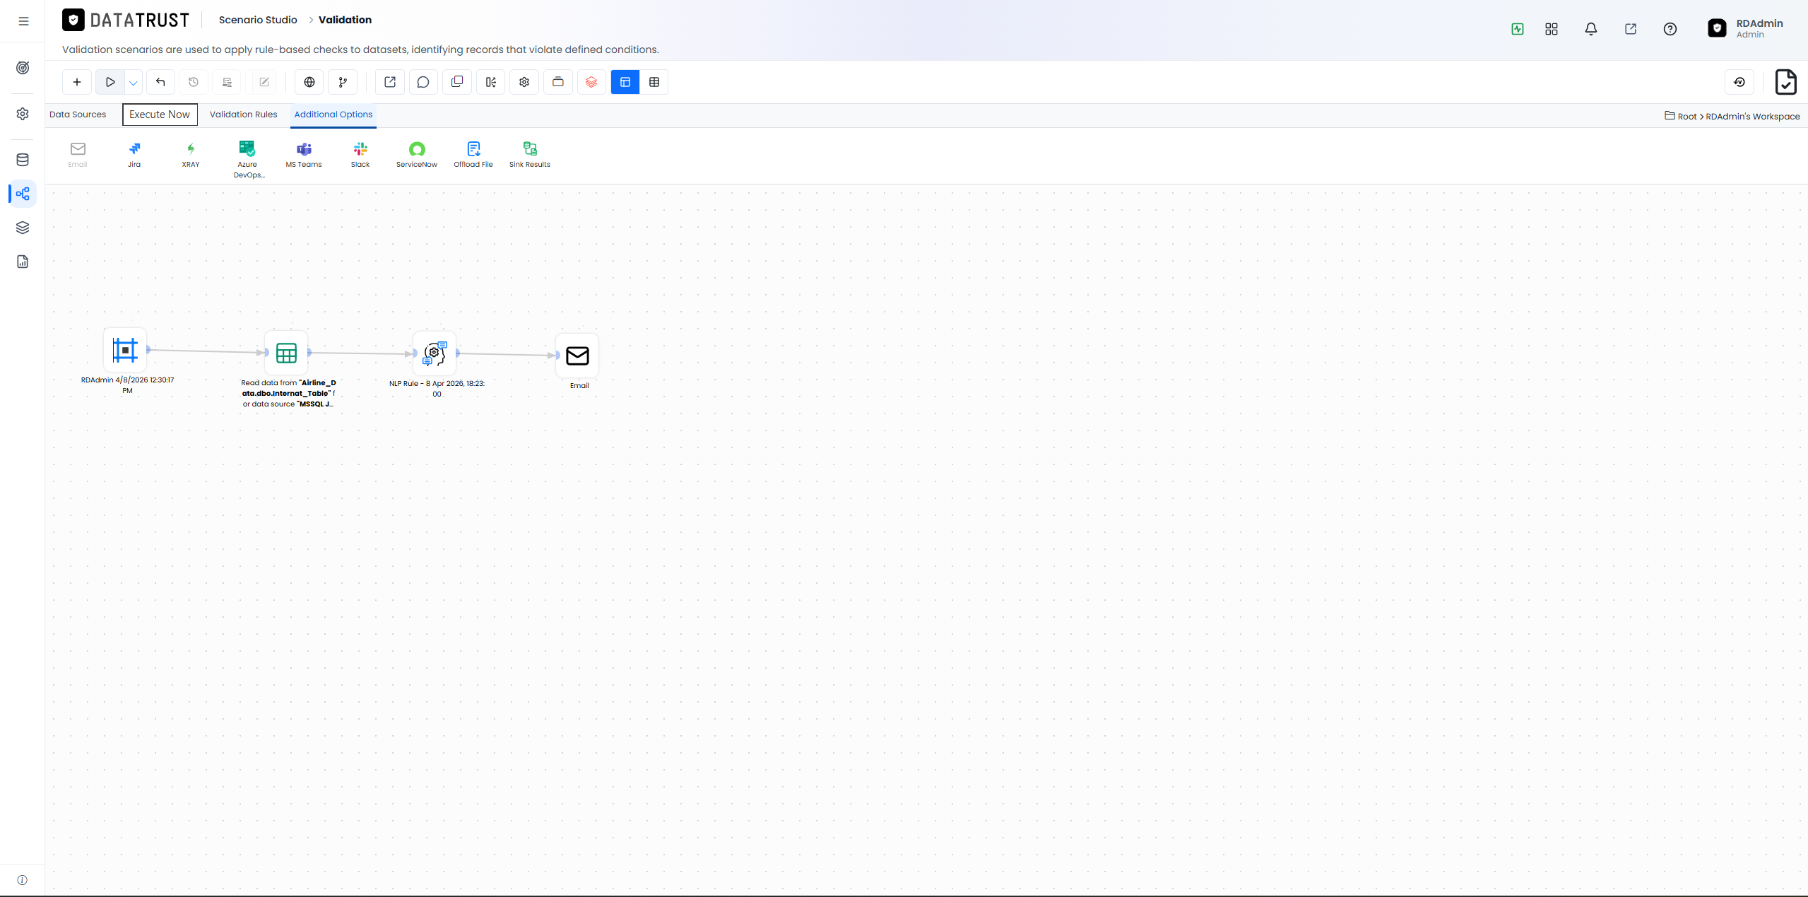Click the DATATRUST logo

[x=126, y=20]
